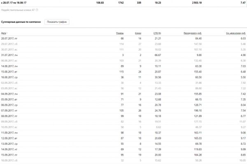Sort by the Клики column header
247x165 pixels.
138,33
